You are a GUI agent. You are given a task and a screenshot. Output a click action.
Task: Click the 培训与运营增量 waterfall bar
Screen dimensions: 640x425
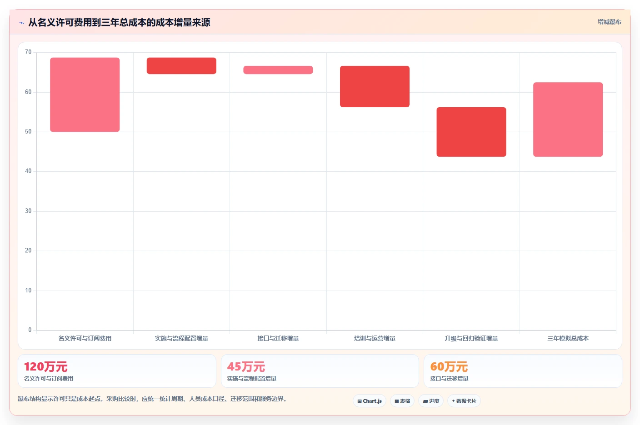[x=375, y=86]
